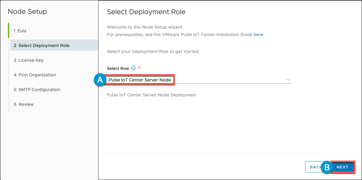The width and height of the screenshot is (362, 180).
Task: Click the red required asterisk
Action: (139, 68)
